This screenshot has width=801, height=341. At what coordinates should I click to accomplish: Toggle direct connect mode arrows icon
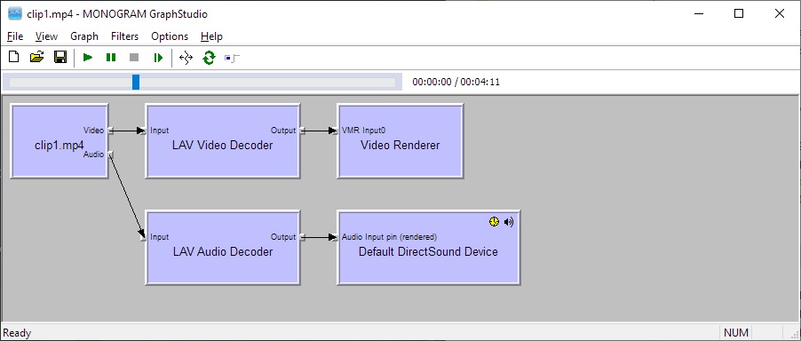[x=186, y=59]
